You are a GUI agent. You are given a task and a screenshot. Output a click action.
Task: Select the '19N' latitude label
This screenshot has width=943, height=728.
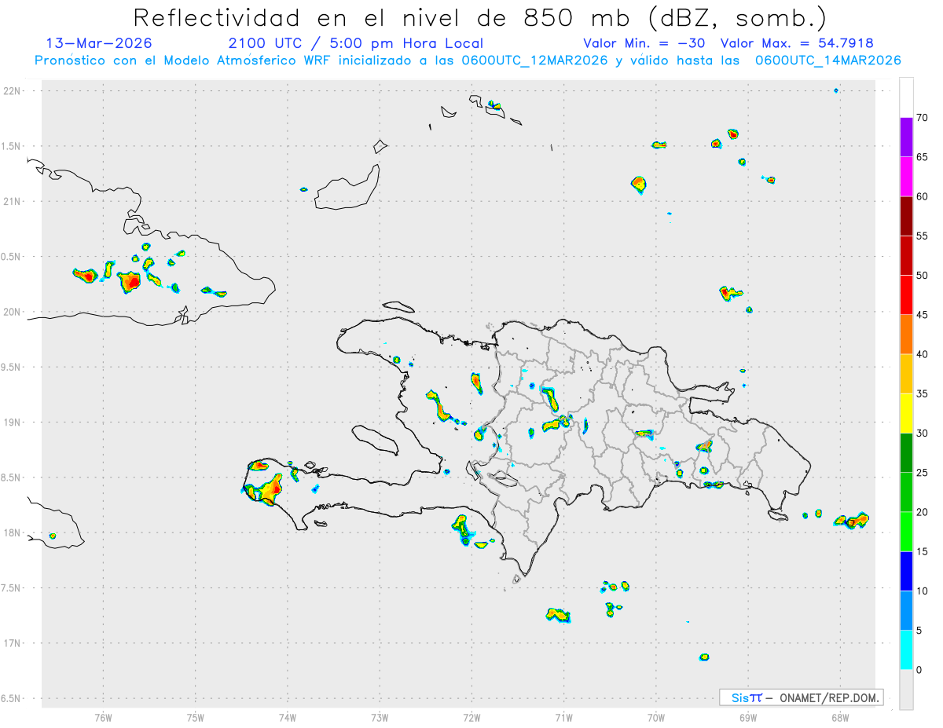click(13, 423)
